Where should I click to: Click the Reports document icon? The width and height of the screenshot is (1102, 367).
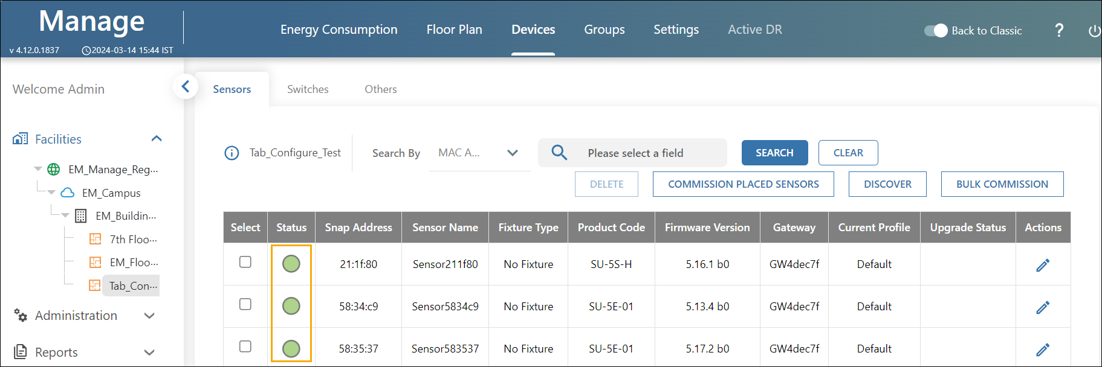click(x=20, y=352)
